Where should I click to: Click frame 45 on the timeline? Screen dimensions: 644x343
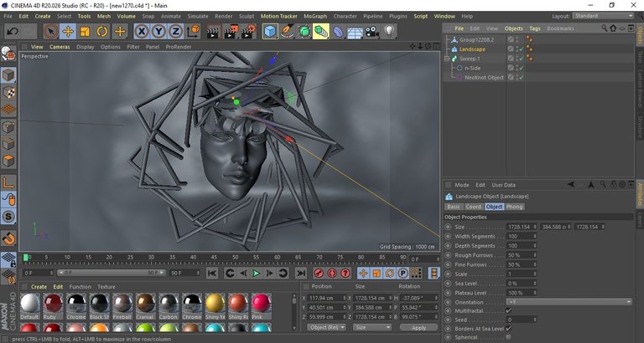click(x=214, y=258)
